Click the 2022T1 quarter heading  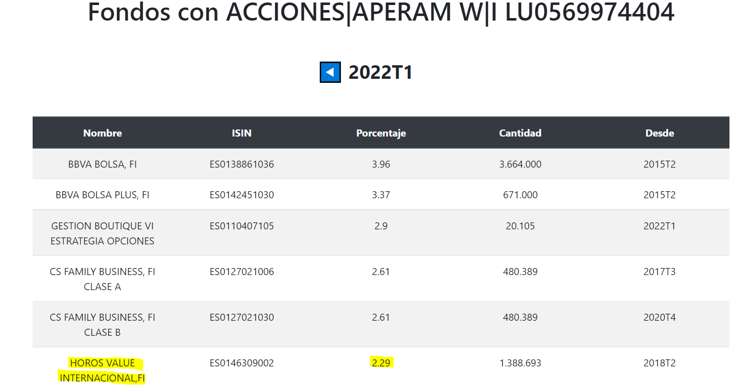coord(381,72)
